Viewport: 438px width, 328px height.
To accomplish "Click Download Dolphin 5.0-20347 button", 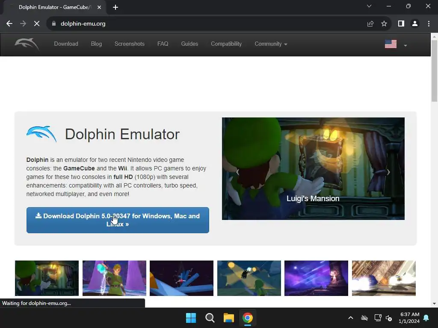I will 118,220.
